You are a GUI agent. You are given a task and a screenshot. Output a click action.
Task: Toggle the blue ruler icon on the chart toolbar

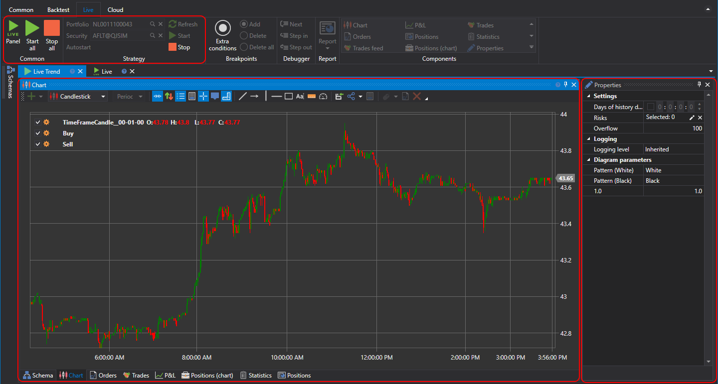point(226,97)
